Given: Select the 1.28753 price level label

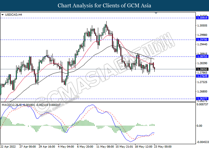Looking at the screenshot, I should [x=202, y=56].
